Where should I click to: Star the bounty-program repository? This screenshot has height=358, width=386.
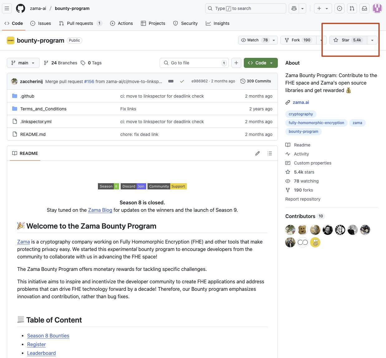(348, 40)
